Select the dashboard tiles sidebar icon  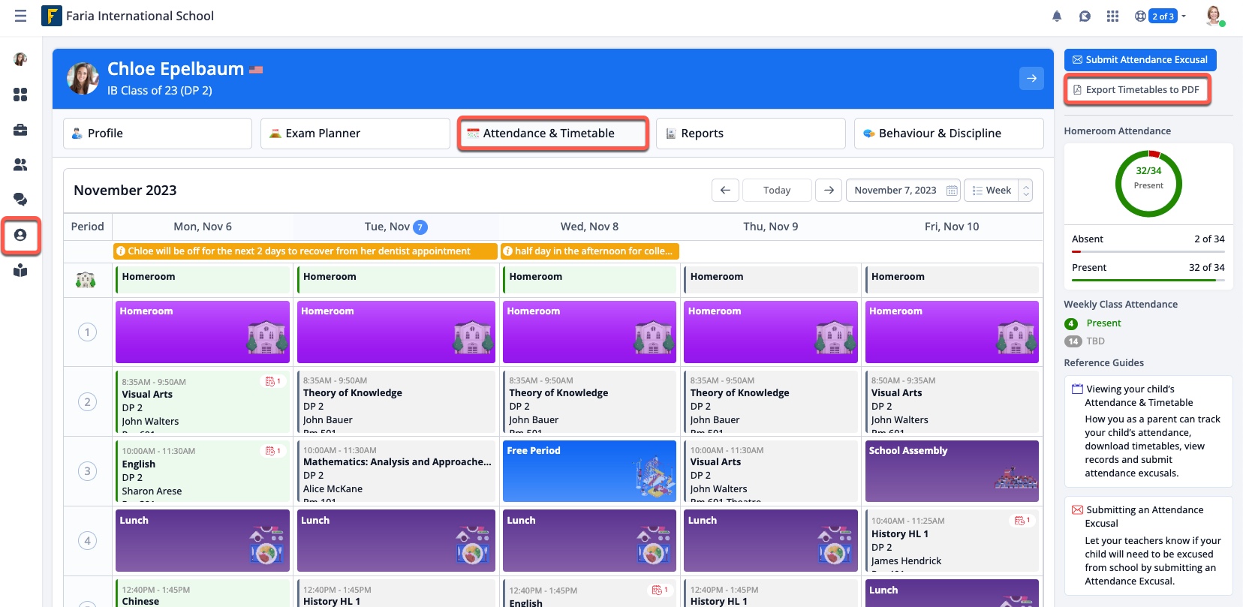[20, 95]
